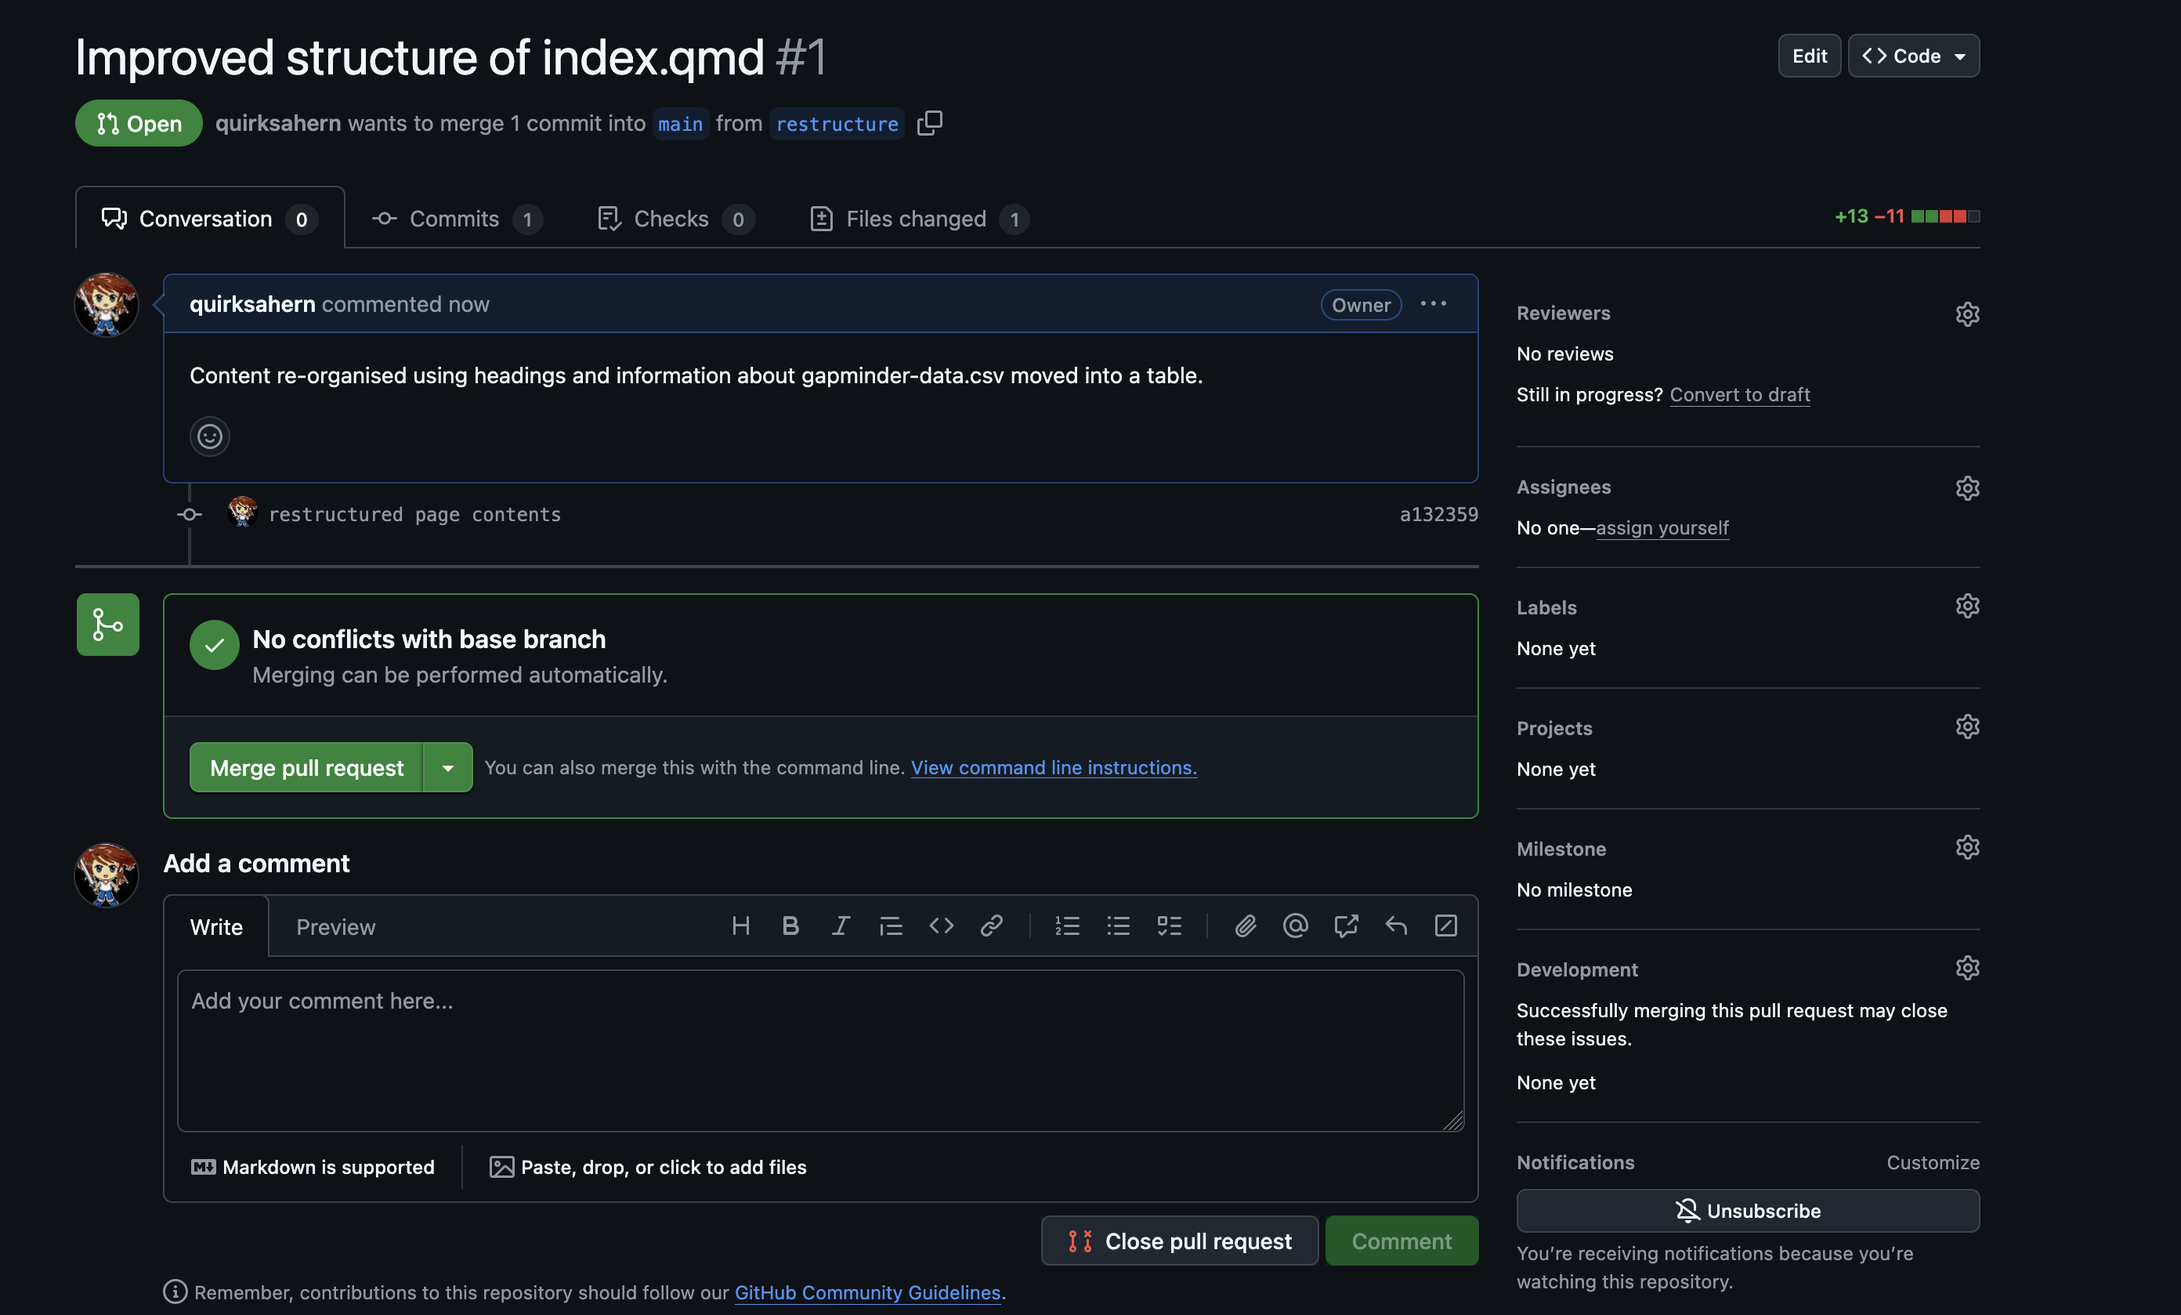The image size is (2181, 1315).
Task: Mention a user with the @ icon
Action: coord(1295,926)
